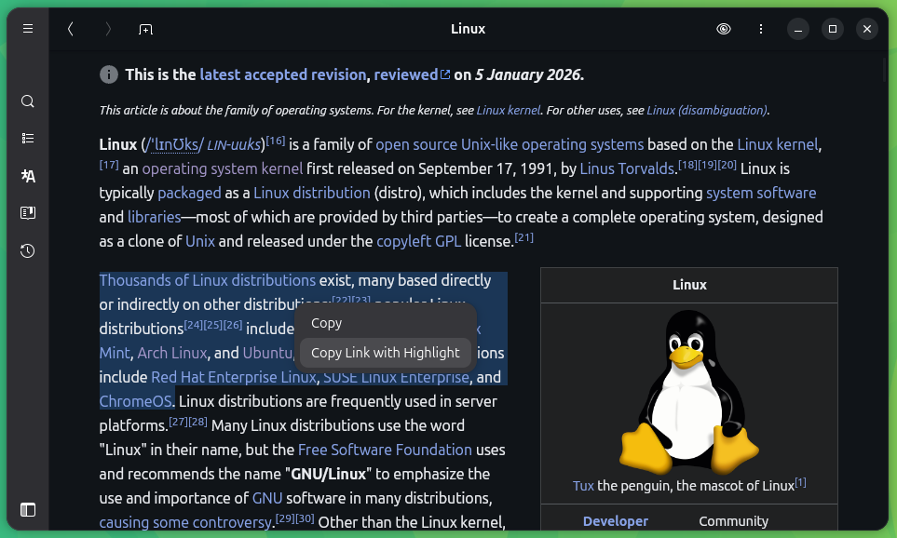This screenshot has height=538, width=897.
Task: Open the three-dot article menu
Action: tap(761, 29)
